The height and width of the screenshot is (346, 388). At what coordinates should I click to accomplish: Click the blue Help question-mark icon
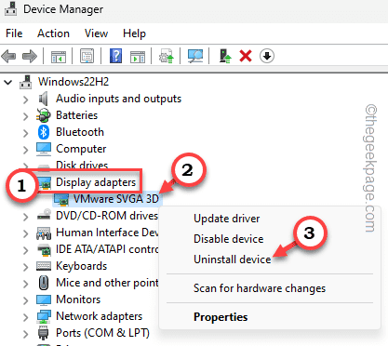point(115,56)
